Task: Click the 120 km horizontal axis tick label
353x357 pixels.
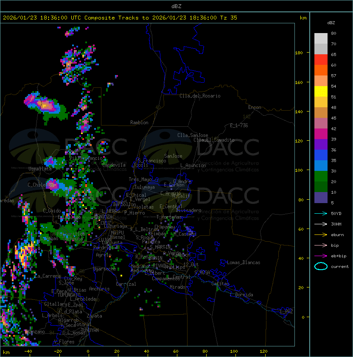Action: point(263,351)
